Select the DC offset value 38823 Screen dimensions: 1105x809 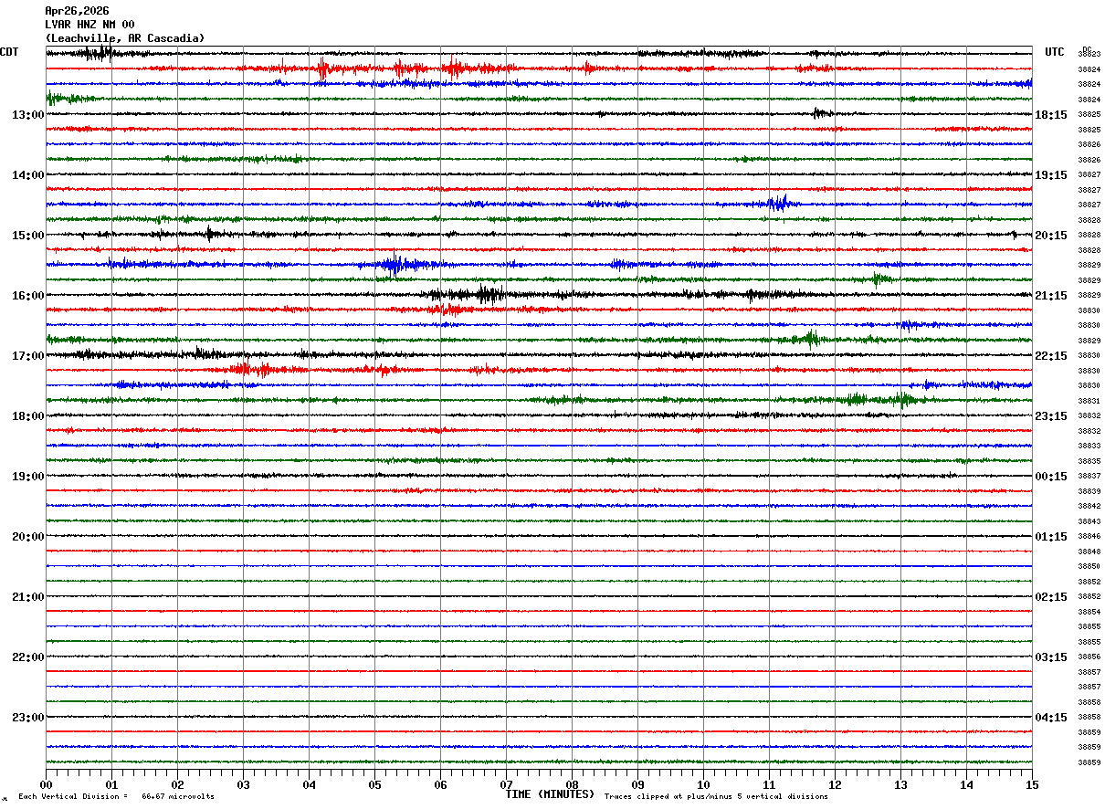point(1089,55)
